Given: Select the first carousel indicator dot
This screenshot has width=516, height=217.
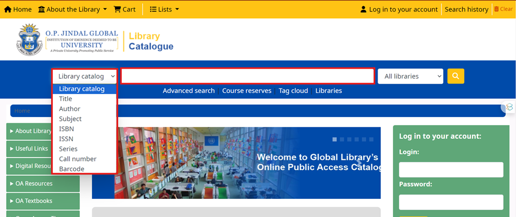Looking at the screenshot, I should [x=335, y=140].
